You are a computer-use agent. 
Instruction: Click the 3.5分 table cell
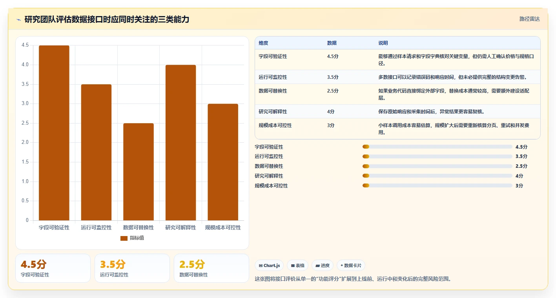pos(333,77)
